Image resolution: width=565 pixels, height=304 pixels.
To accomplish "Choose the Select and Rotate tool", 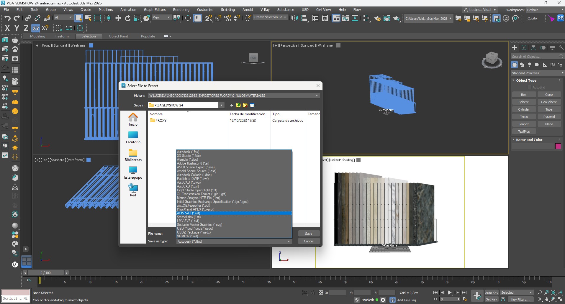I will click(x=128, y=18).
